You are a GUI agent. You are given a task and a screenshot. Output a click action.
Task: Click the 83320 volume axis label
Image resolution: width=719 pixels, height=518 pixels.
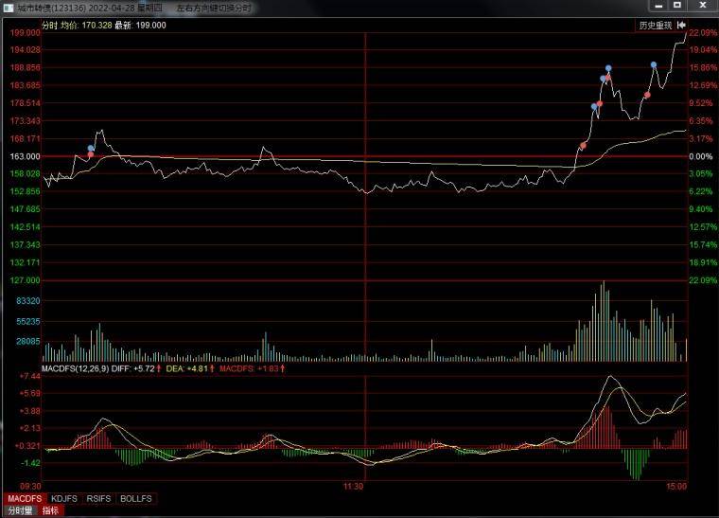28,301
